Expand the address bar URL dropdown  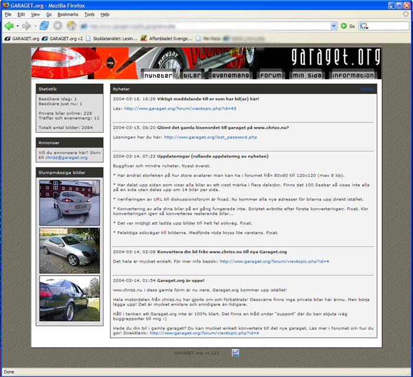click(333, 26)
